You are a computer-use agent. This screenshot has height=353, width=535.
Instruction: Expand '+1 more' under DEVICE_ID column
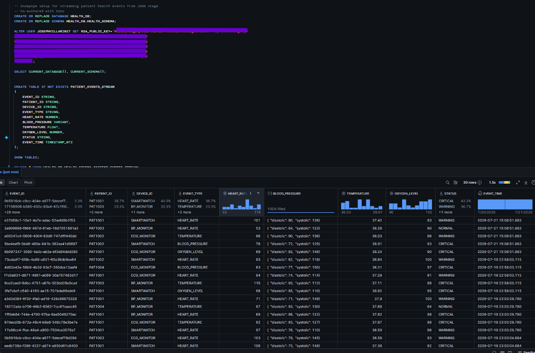[x=138, y=212]
